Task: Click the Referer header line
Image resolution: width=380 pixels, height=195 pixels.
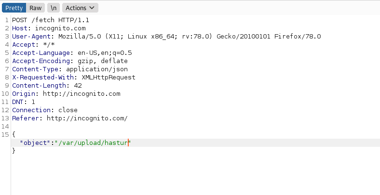Action: point(69,118)
